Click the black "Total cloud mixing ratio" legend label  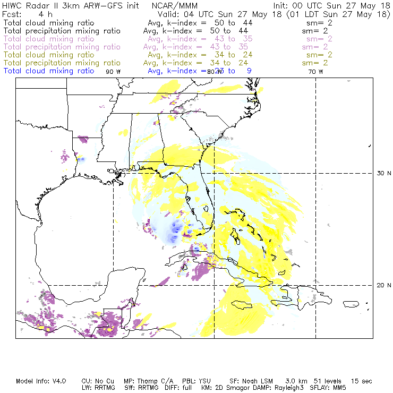(x=49, y=23)
